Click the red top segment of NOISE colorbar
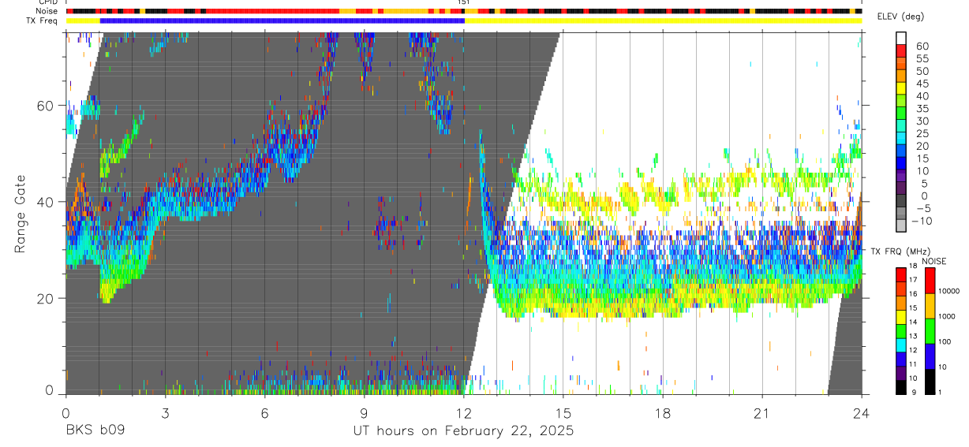The image size is (969, 447). (930, 280)
